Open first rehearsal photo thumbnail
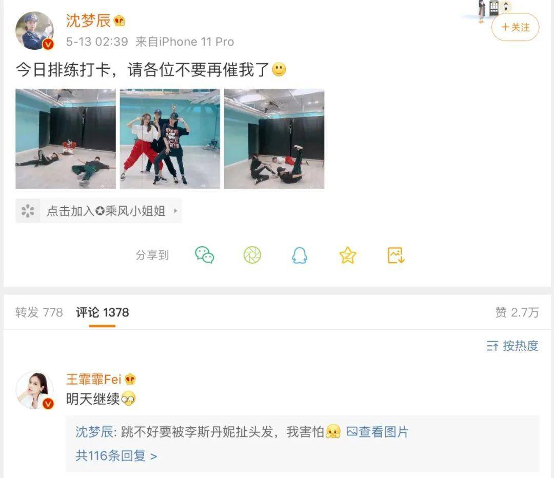The height and width of the screenshot is (478, 554). [x=66, y=139]
